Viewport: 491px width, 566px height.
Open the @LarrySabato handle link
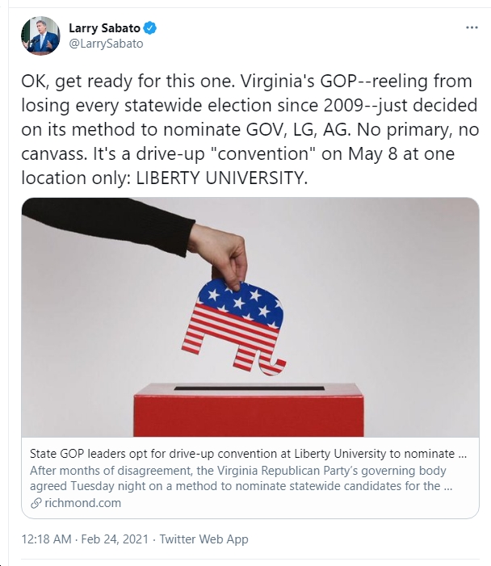point(106,44)
